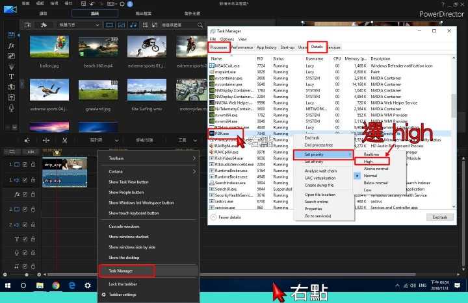Screen dimensions: 468x303
Task: Filter library to show images only
Action: click(122, 25)
